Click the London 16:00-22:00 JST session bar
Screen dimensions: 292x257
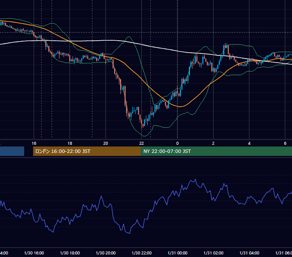click(x=87, y=151)
